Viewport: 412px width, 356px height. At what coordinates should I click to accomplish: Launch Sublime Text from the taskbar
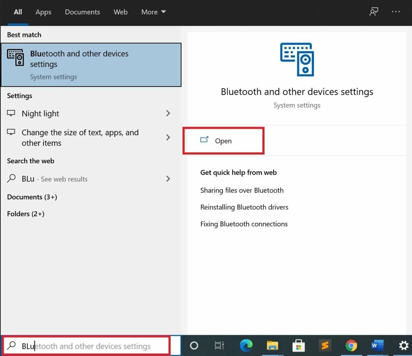click(325, 346)
